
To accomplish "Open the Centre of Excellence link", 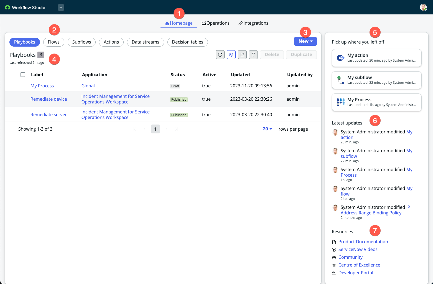I will (359, 265).
